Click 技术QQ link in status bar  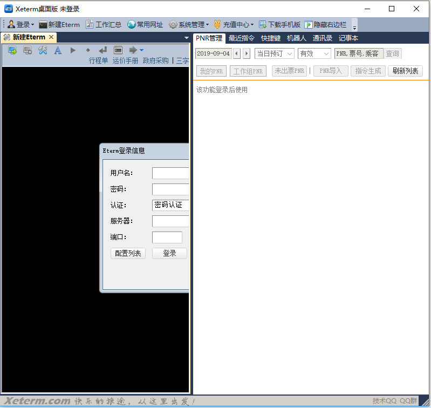tap(385, 401)
